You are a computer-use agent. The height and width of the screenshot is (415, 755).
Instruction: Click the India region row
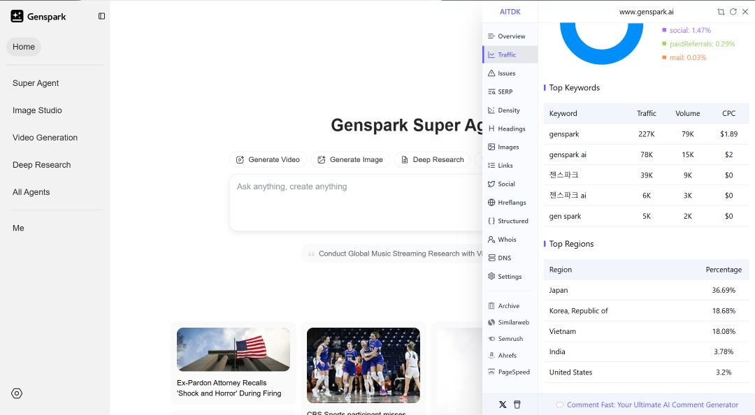point(646,351)
